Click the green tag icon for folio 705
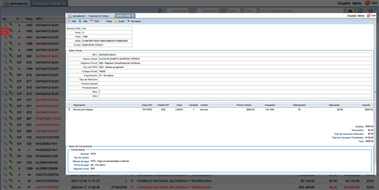This screenshot has width=379, height=190. coord(11,138)
